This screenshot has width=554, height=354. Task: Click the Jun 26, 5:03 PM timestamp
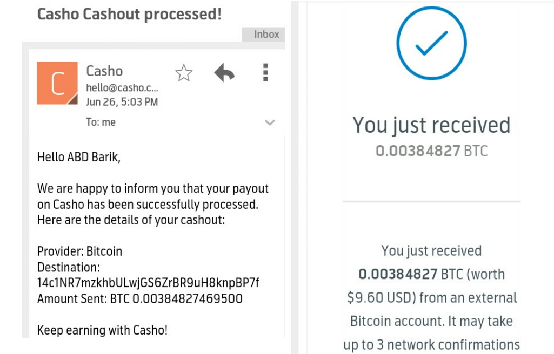point(121,101)
